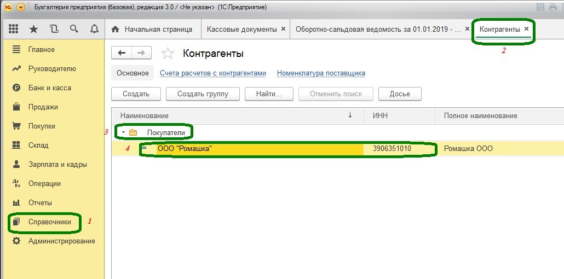Screen dimensions: 564x279
Task: Open the title bar main menu dropdown arrow
Action: click(21, 7)
